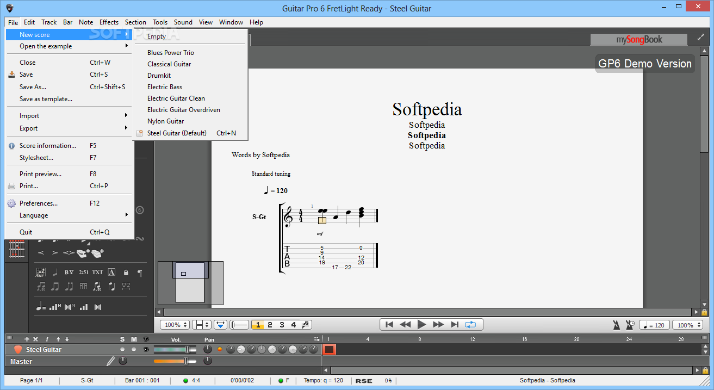This screenshot has width=714, height=390.
Task: Click the track mixer options icon beside Pan
Action: coord(316,339)
